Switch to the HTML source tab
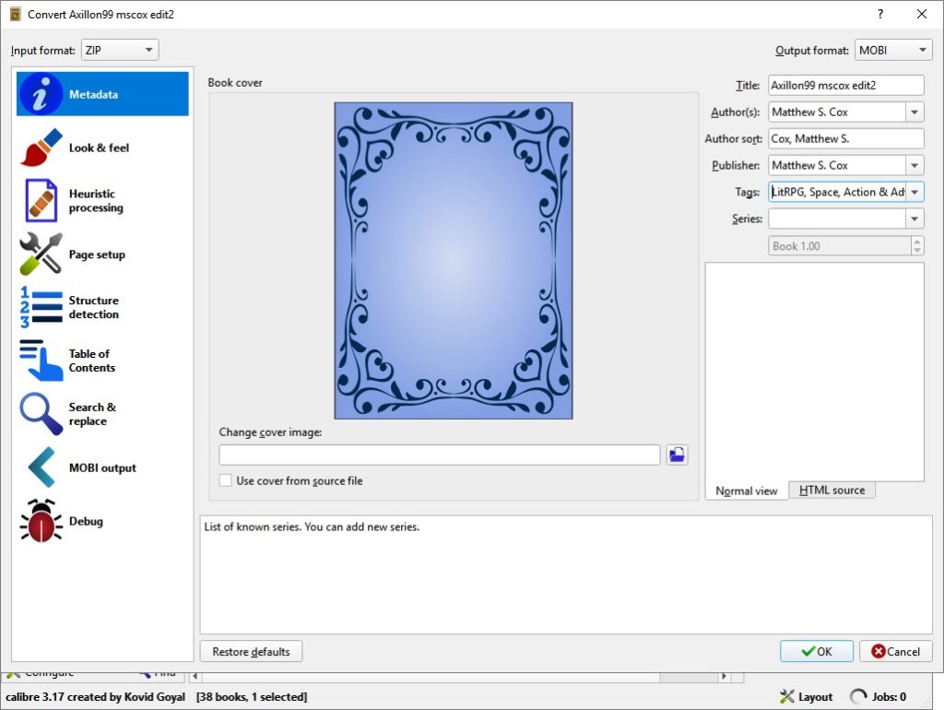944x710 pixels. (832, 491)
